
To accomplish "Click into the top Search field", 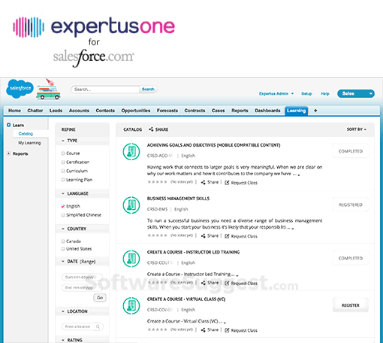I will 105,90.
